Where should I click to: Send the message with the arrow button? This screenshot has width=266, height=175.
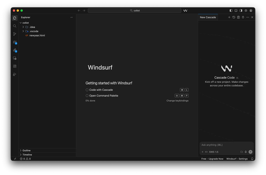tap(251, 152)
